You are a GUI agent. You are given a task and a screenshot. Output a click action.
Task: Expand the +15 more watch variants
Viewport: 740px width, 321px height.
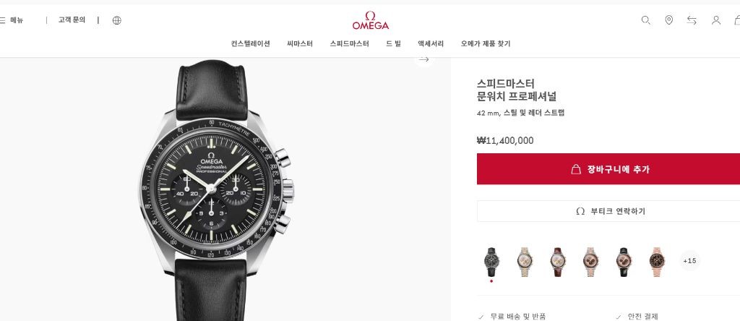tap(689, 260)
